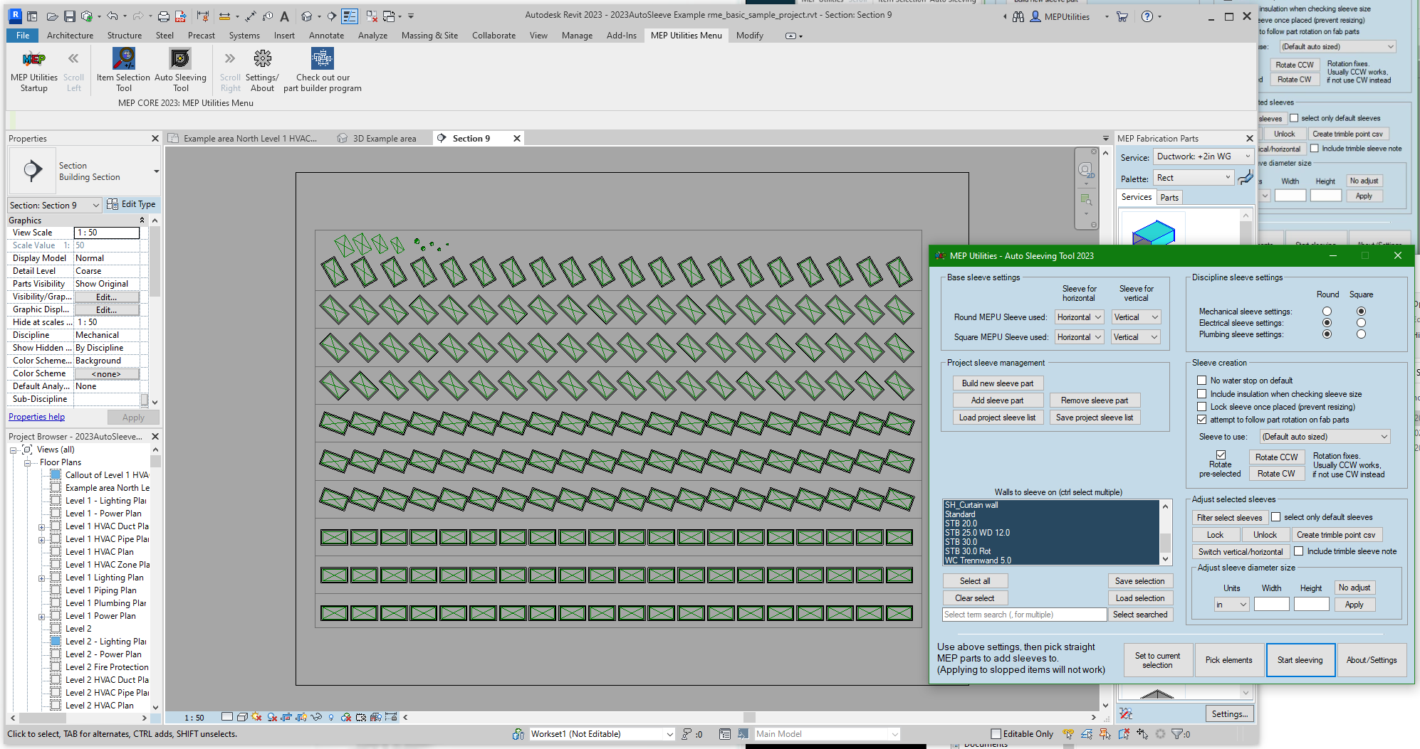Expand Round MEPU Sleeve horizontal dropdown
Screen dimensions: 1420x749
[1079, 317]
